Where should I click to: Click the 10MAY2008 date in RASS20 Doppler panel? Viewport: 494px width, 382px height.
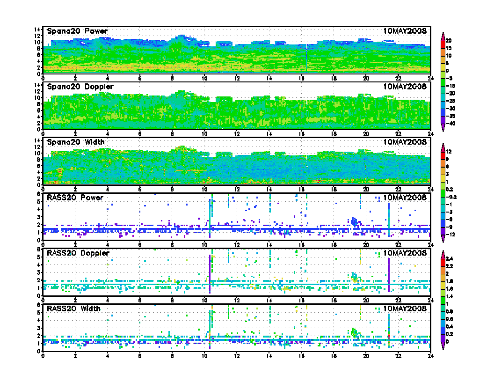click(x=405, y=253)
